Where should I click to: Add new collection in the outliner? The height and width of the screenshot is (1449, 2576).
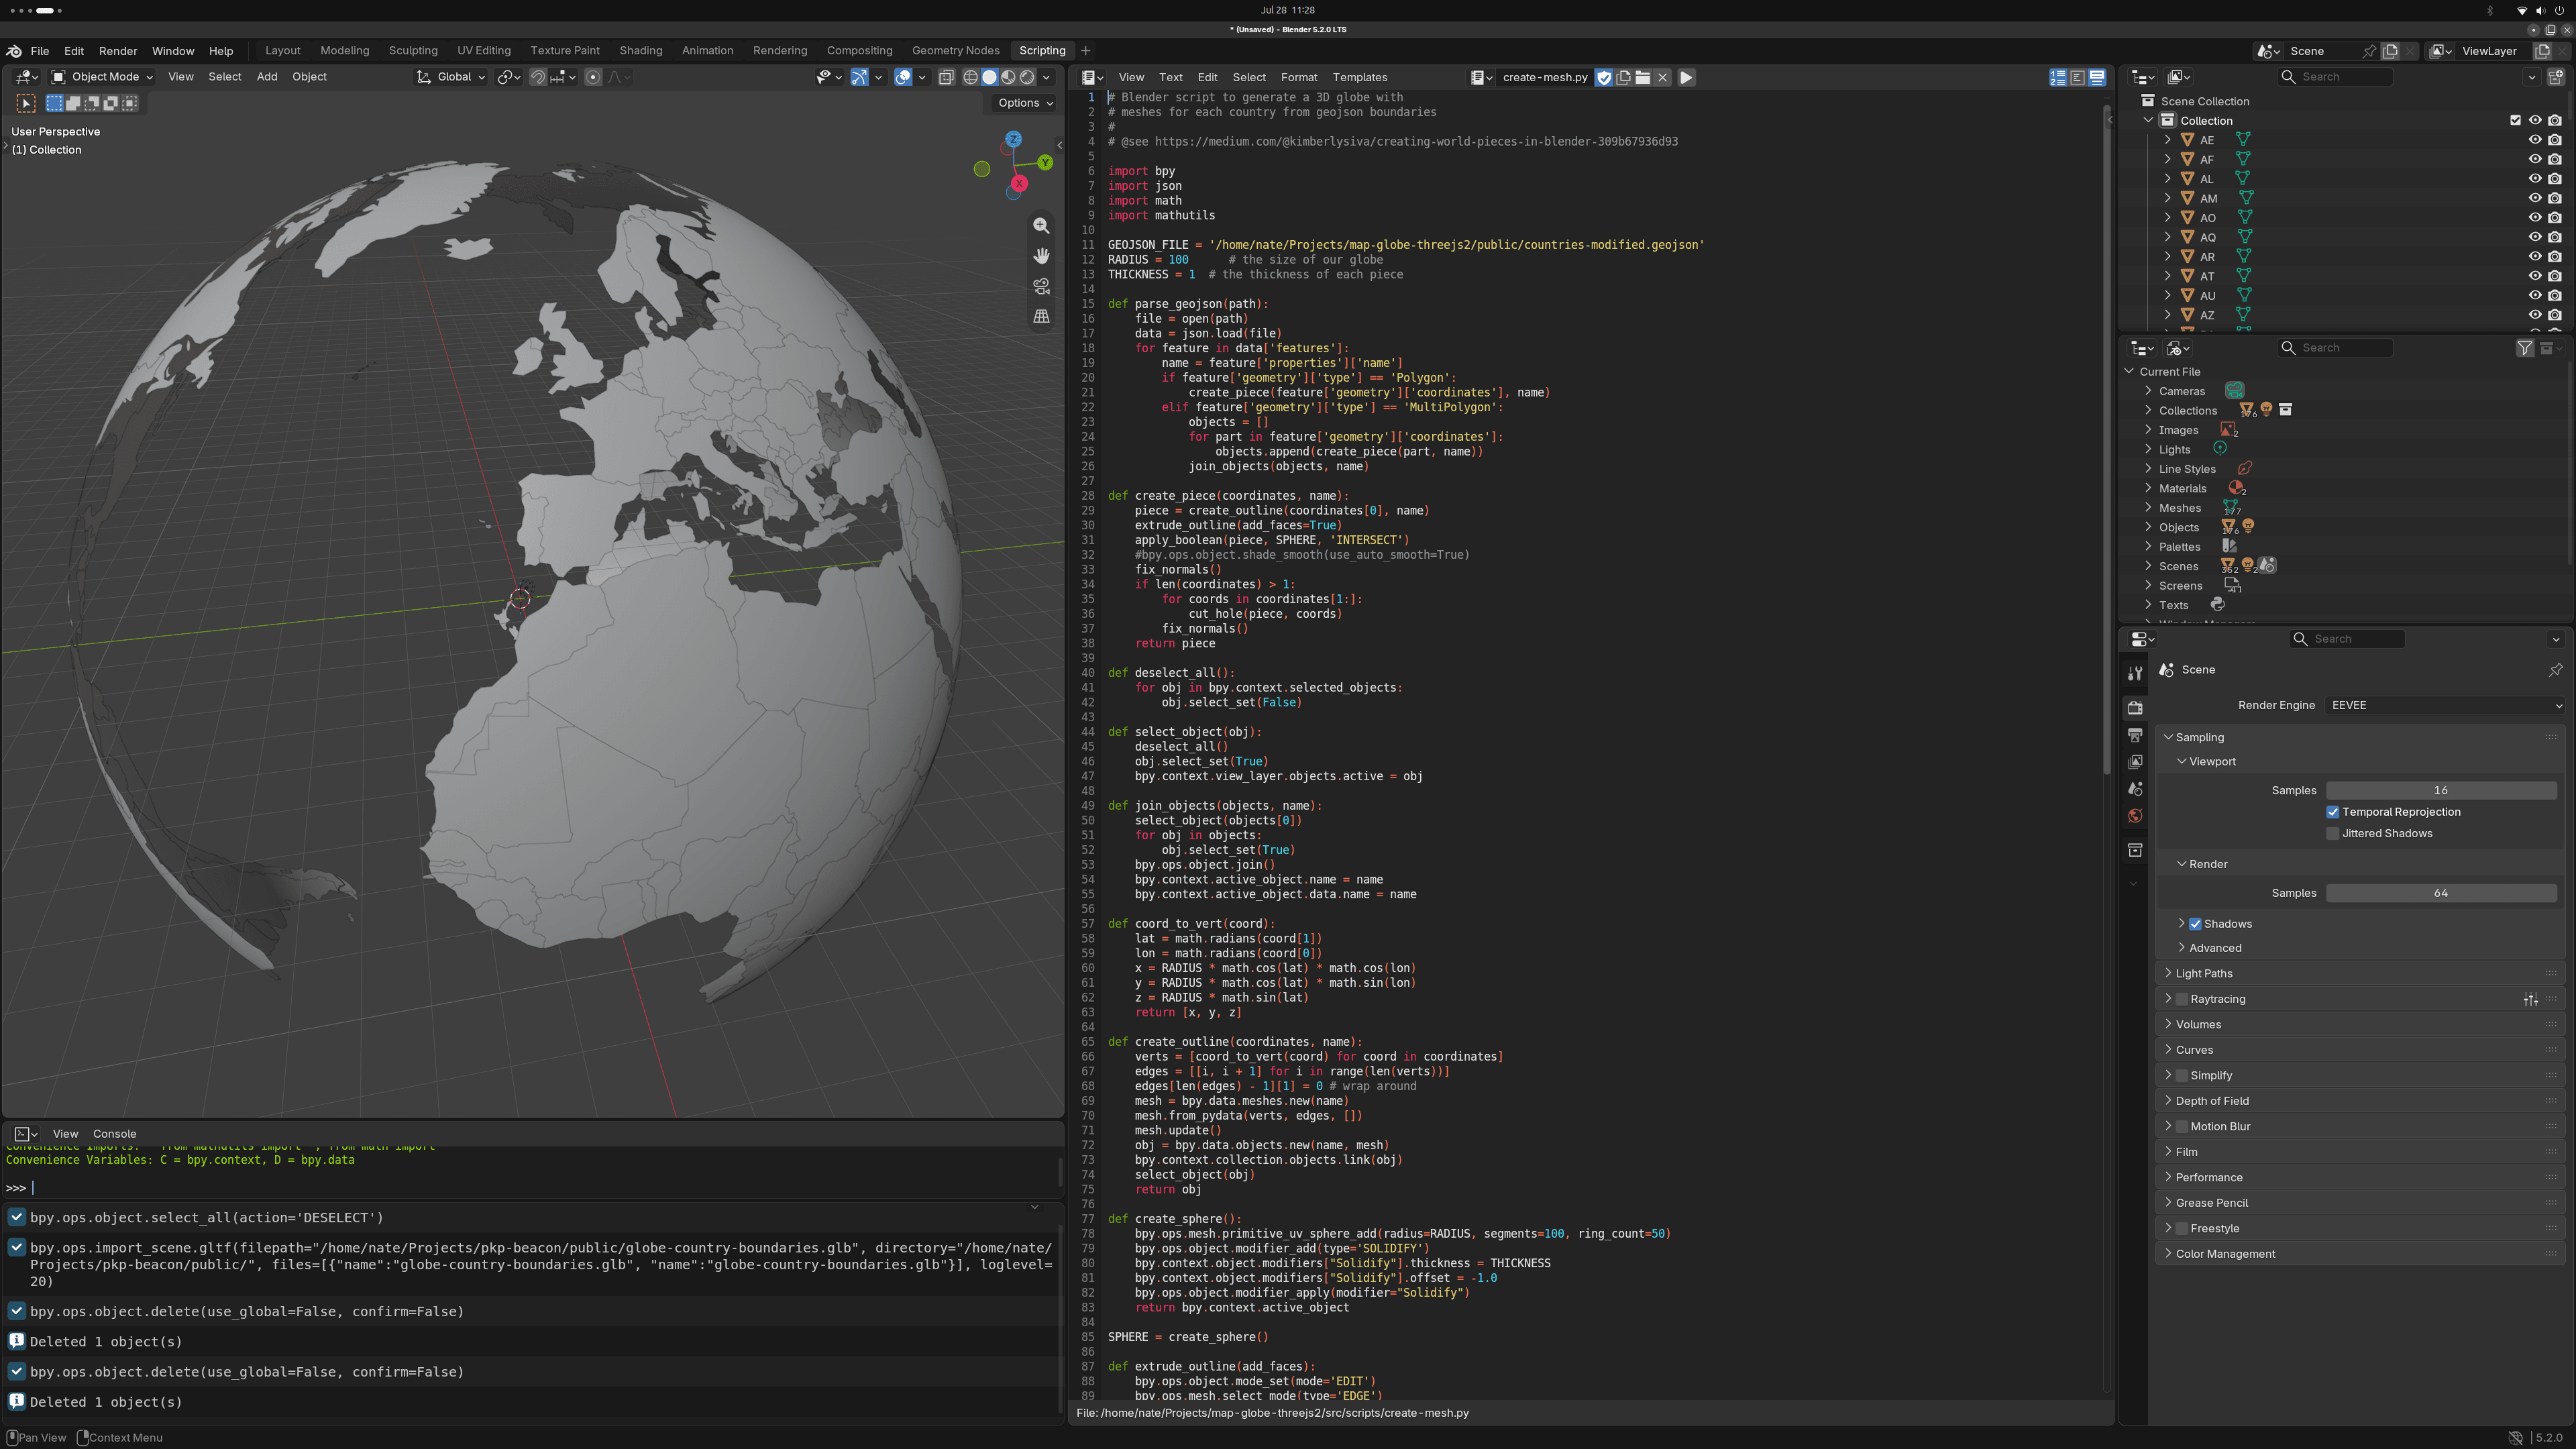pyautogui.click(x=2556, y=77)
